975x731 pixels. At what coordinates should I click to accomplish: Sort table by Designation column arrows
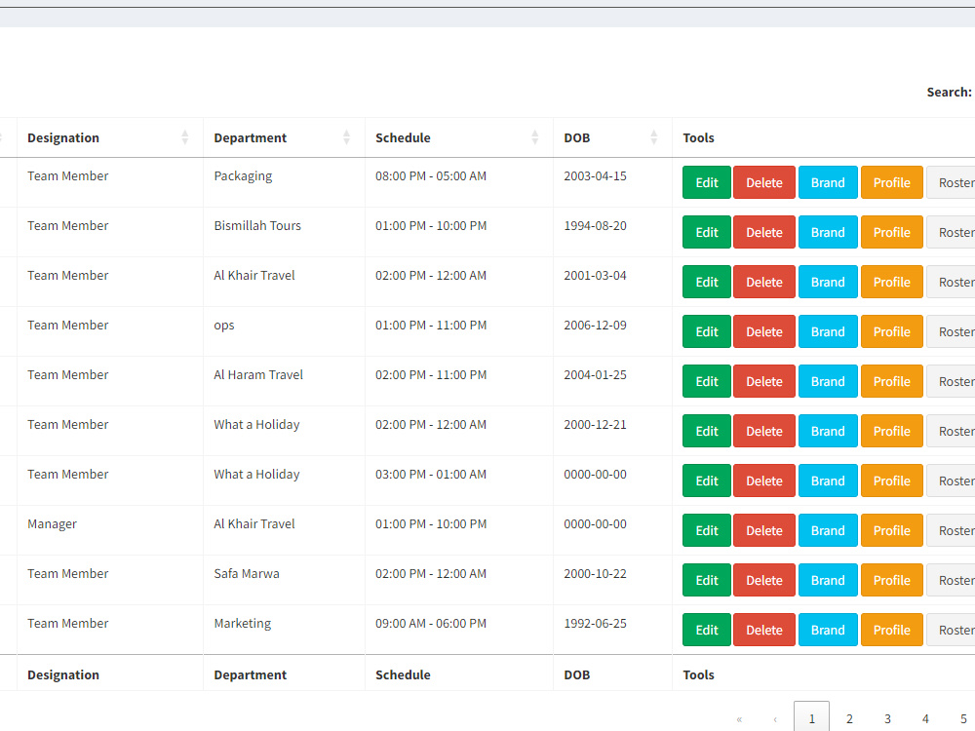[x=184, y=137]
